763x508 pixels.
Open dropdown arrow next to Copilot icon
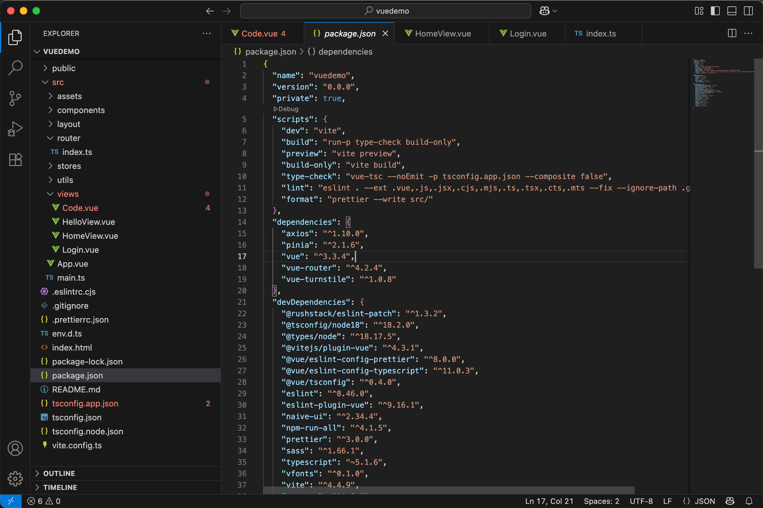point(555,11)
